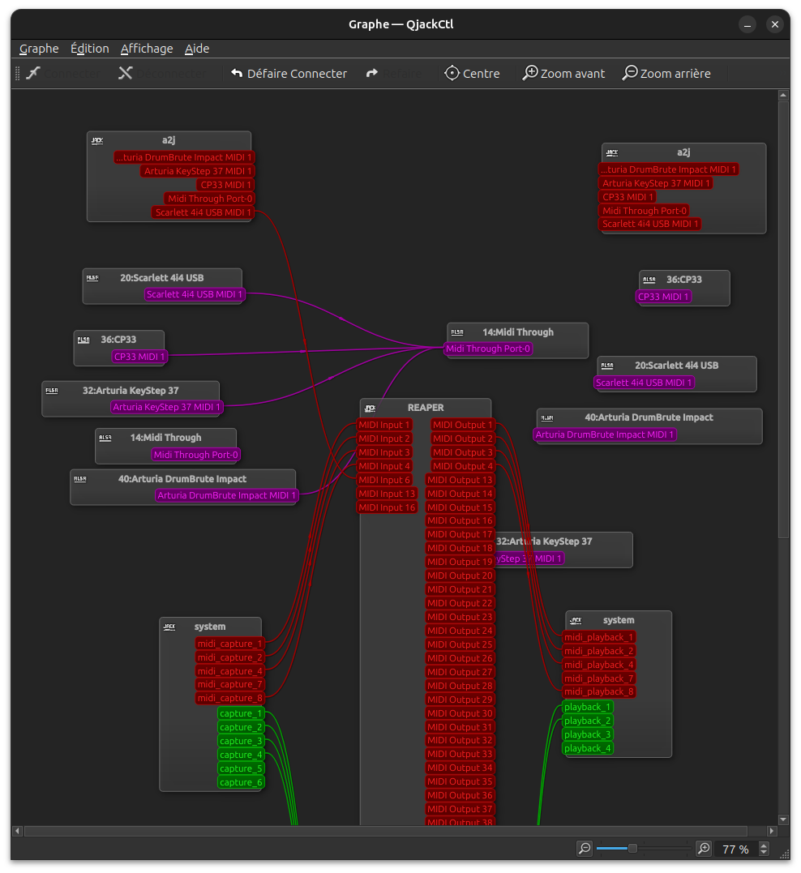This screenshot has width=801, height=873.
Task: Select MIDI Output 24 port on REAPER
Action: 460,631
